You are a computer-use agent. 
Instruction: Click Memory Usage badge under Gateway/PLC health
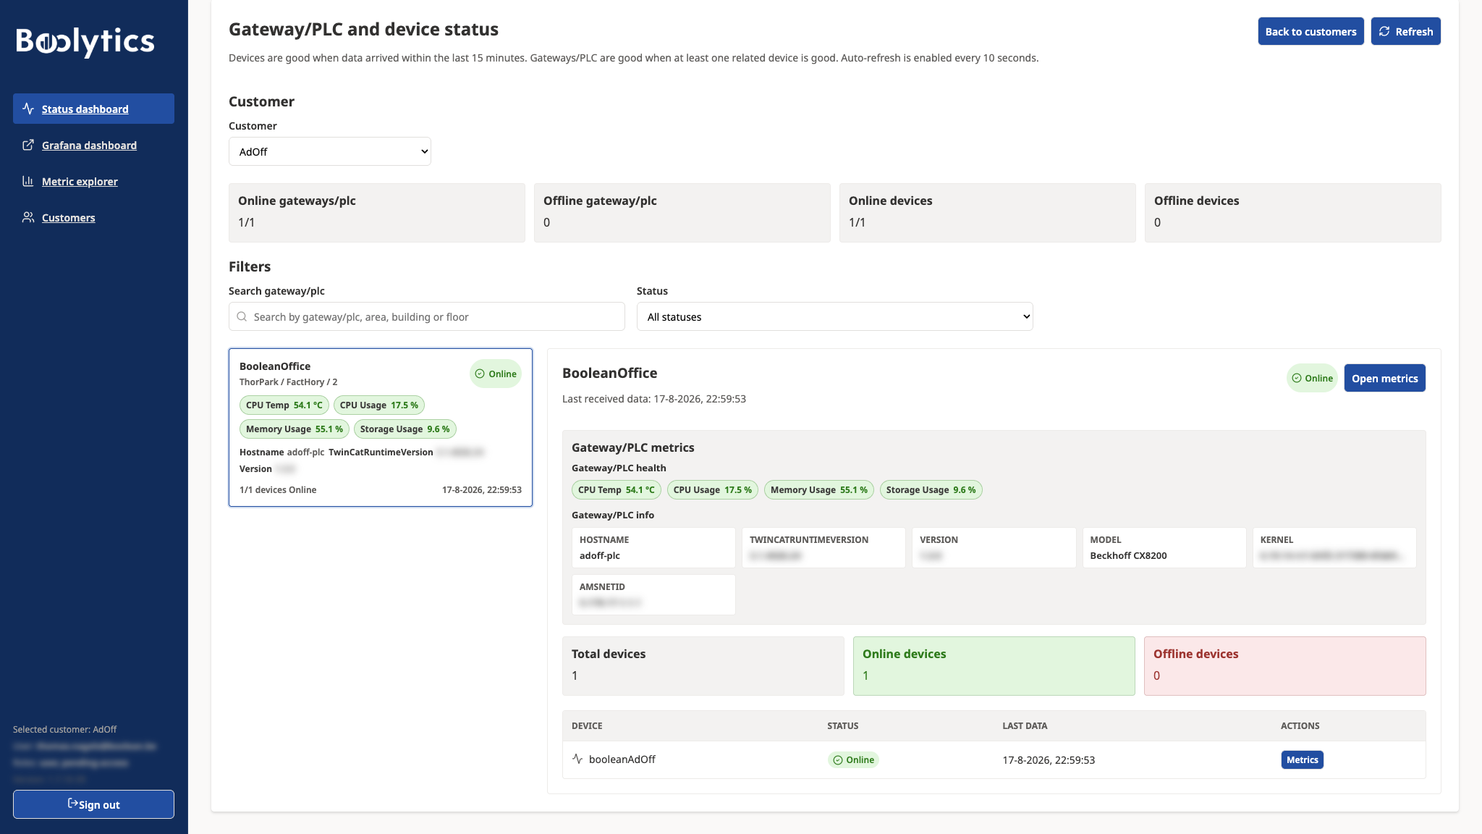818,489
